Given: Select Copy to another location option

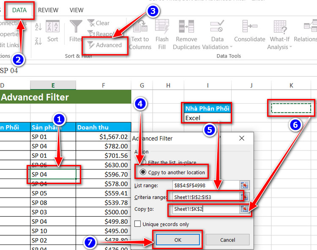Looking at the screenshot, I should (x=172, y=172).
